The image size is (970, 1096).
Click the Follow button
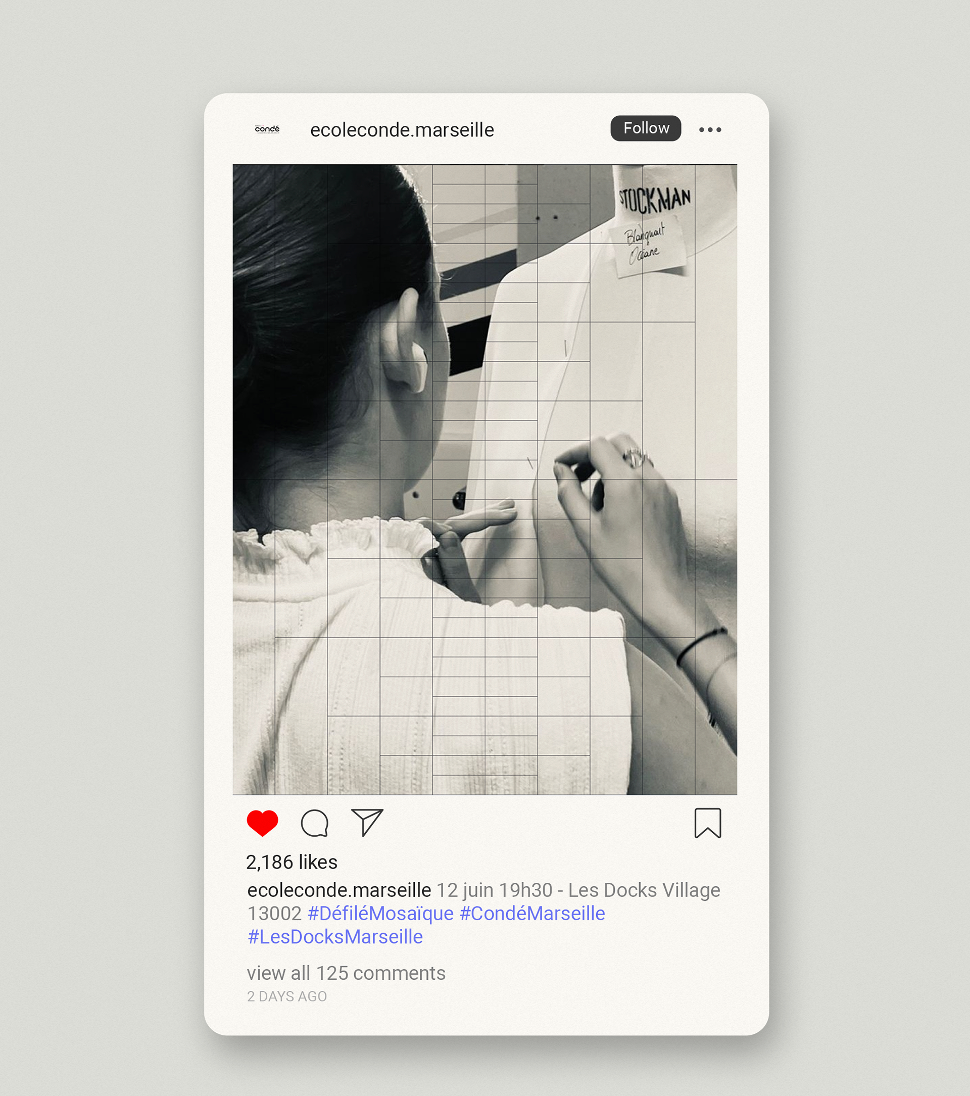click(646, 128)
